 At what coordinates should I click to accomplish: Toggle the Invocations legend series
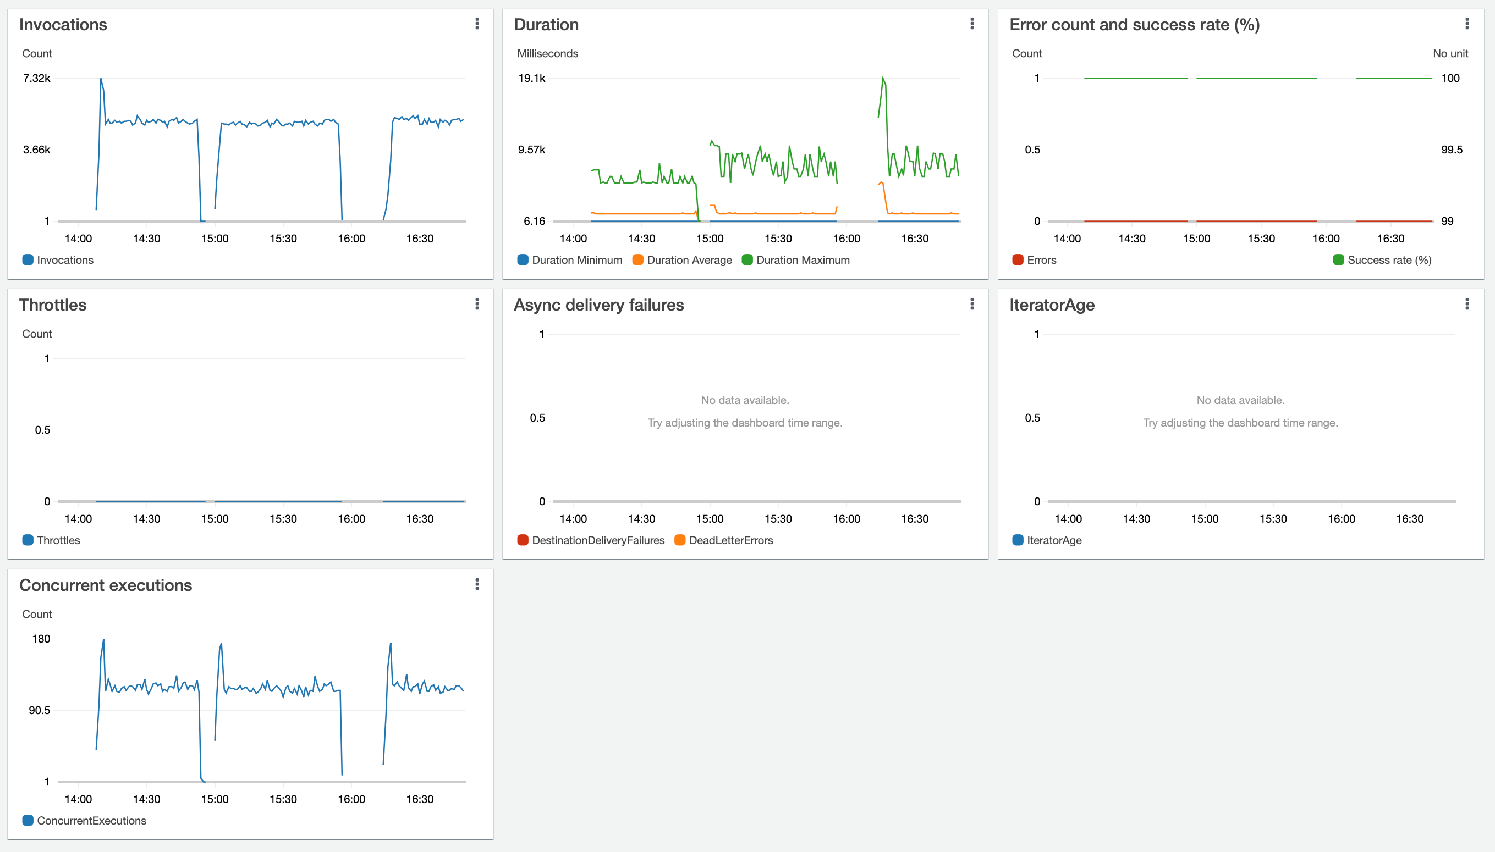coord(64,260)
